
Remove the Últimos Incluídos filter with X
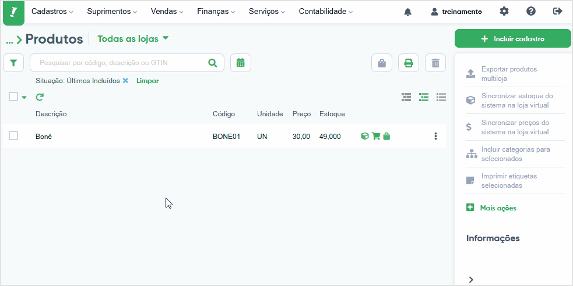(125, 81)
